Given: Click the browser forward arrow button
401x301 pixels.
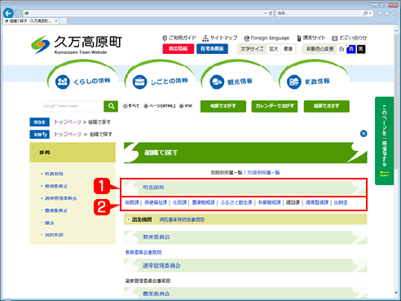Looking at the screenshot, I should [18, 13].
